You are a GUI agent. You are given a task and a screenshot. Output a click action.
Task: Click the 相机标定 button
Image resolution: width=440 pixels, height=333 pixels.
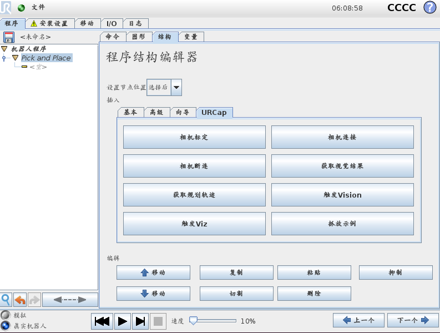coord(194,137)
